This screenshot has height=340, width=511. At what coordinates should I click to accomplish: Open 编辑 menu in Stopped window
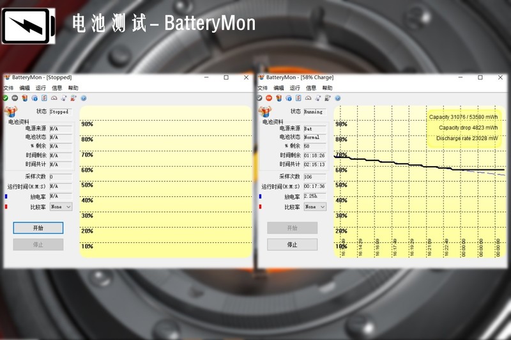(24, 88)
